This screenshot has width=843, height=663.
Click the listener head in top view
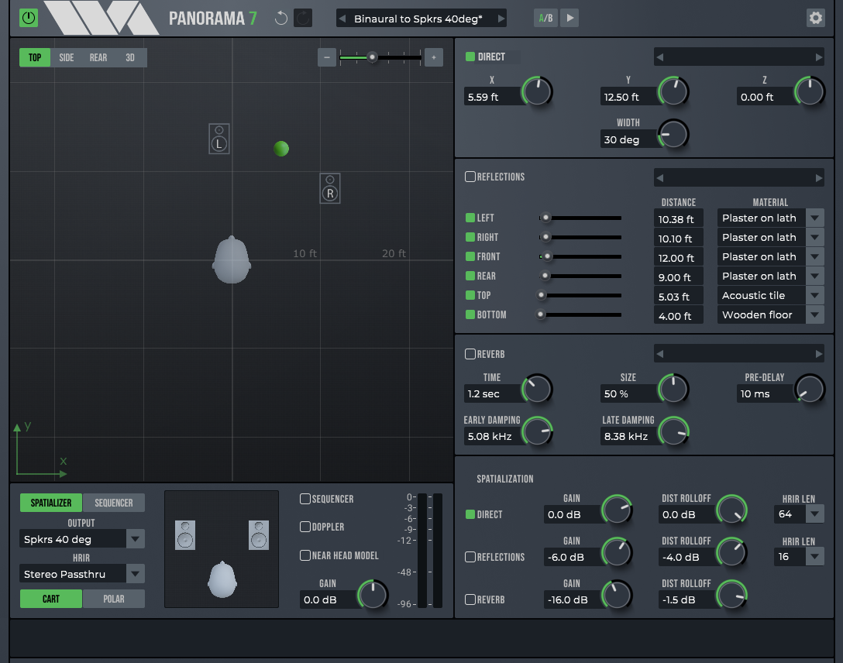[x=232, y=260]
